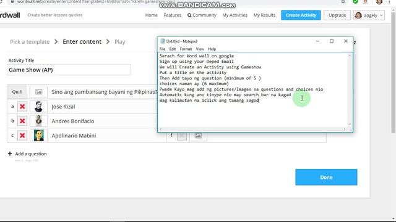Click the image icon for question Qu.1

pos(38,92)
